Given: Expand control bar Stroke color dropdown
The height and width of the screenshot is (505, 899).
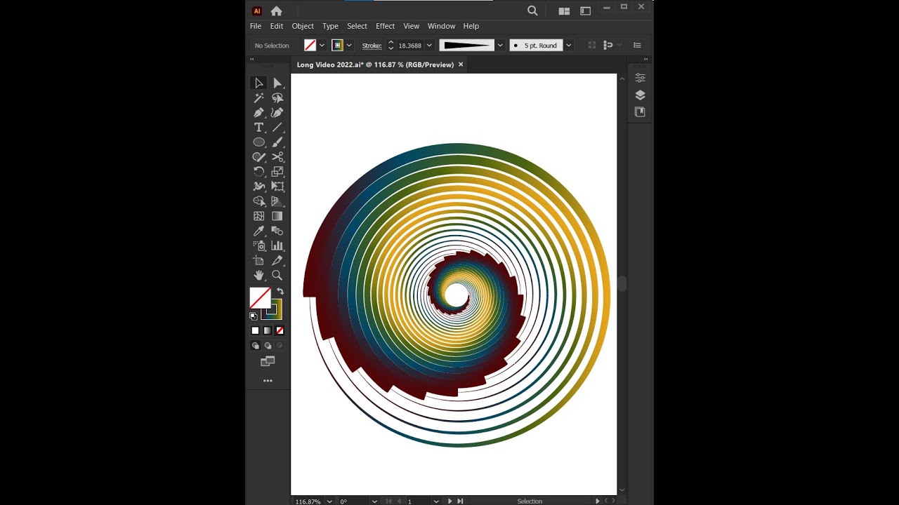Looking at the screenshot, I should [349, 46].
